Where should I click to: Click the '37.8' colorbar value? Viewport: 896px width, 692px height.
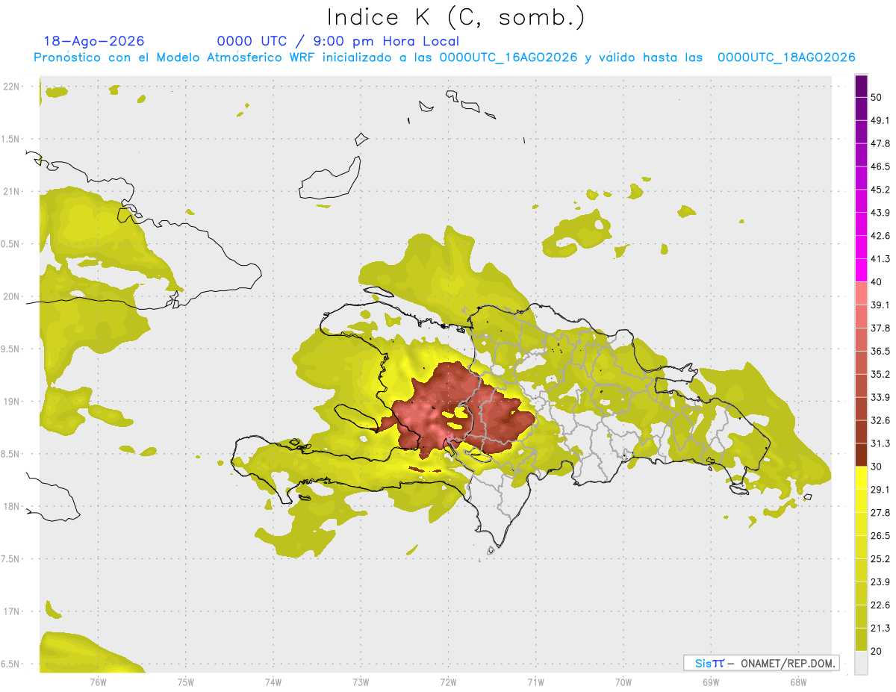point(880,328)
